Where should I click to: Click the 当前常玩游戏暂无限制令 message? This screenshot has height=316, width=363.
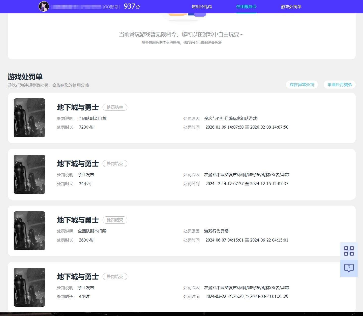(x=181, y=34)
